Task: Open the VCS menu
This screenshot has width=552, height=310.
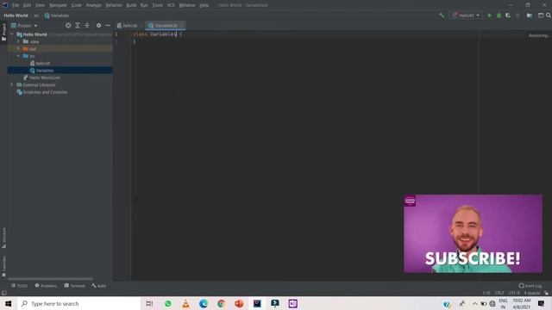Action: pos(171,5)
